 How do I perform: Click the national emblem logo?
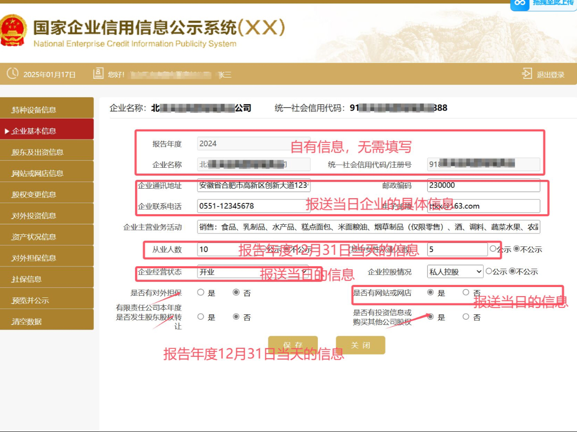coord(13,30)
